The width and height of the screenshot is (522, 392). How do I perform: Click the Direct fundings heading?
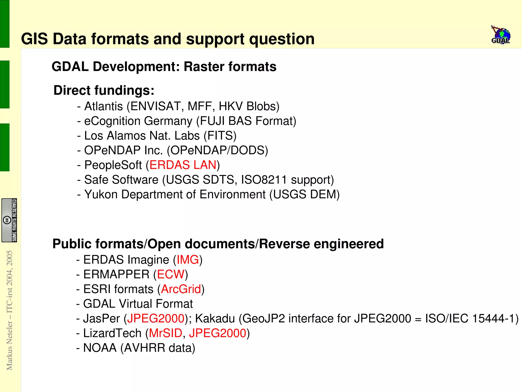pos(104,91)
